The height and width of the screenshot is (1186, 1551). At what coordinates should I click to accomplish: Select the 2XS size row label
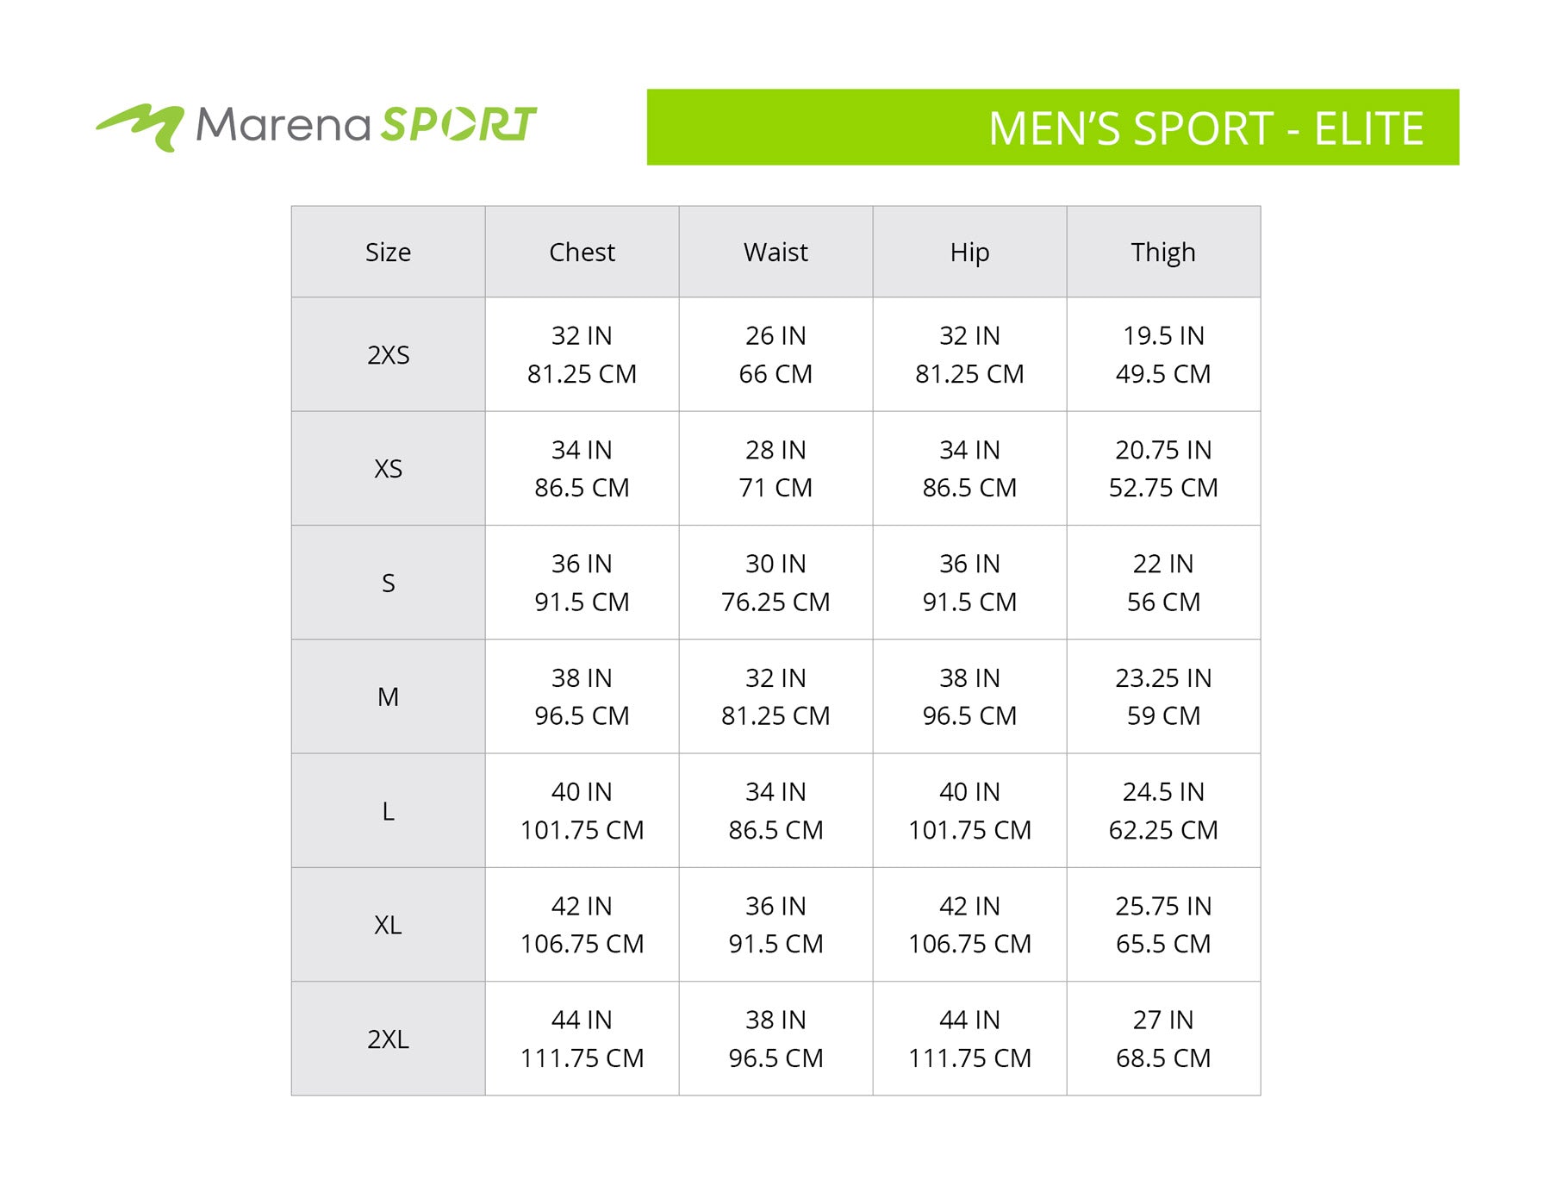(388, 355)
